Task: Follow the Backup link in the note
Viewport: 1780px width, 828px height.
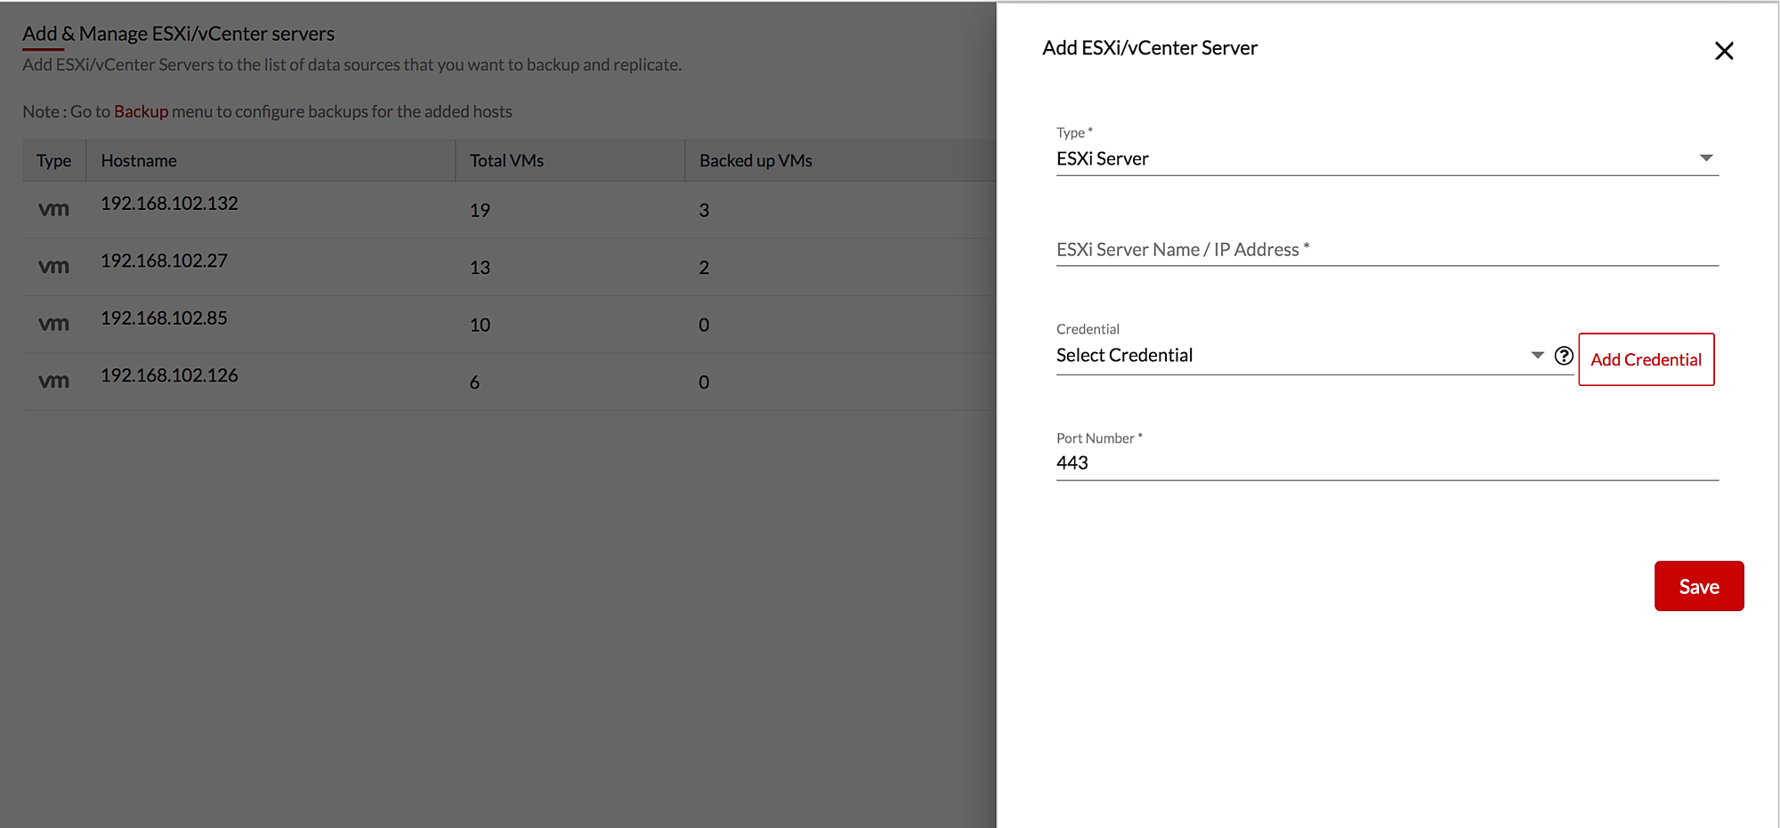Action: (141, 111)
